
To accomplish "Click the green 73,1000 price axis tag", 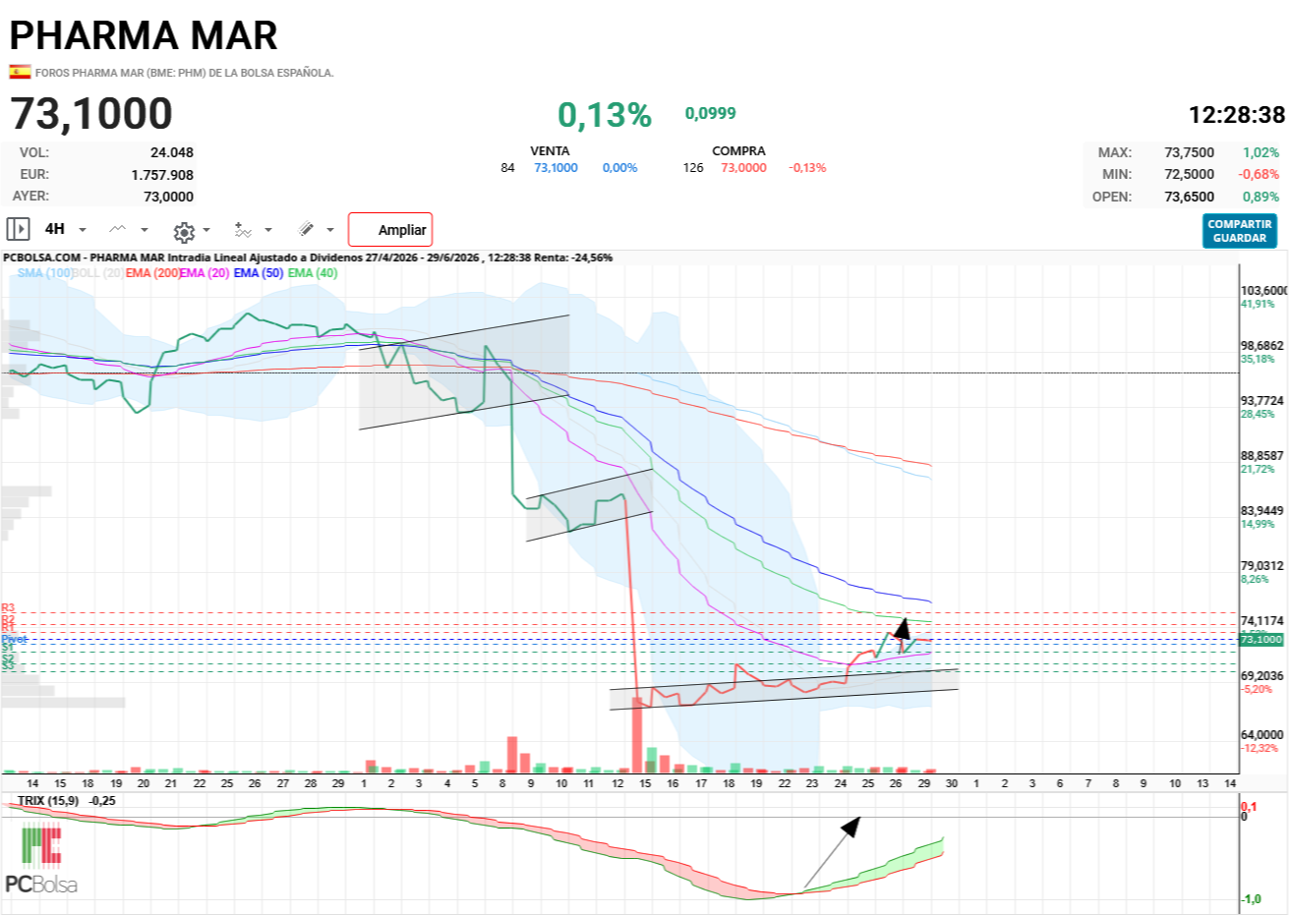I will tap(1262, 640).
